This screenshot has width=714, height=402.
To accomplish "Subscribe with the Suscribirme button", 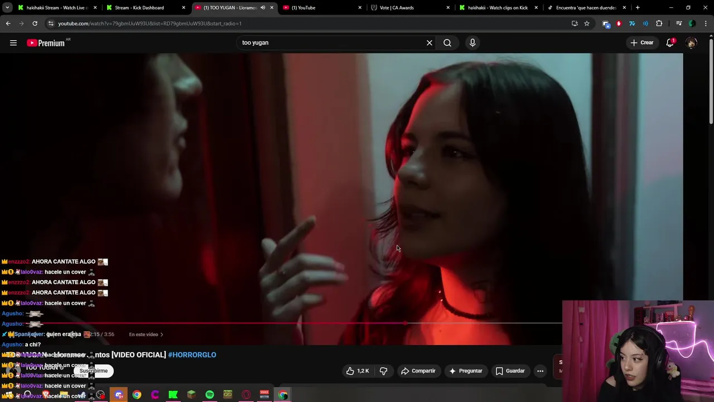I will (x=93, y=371).
